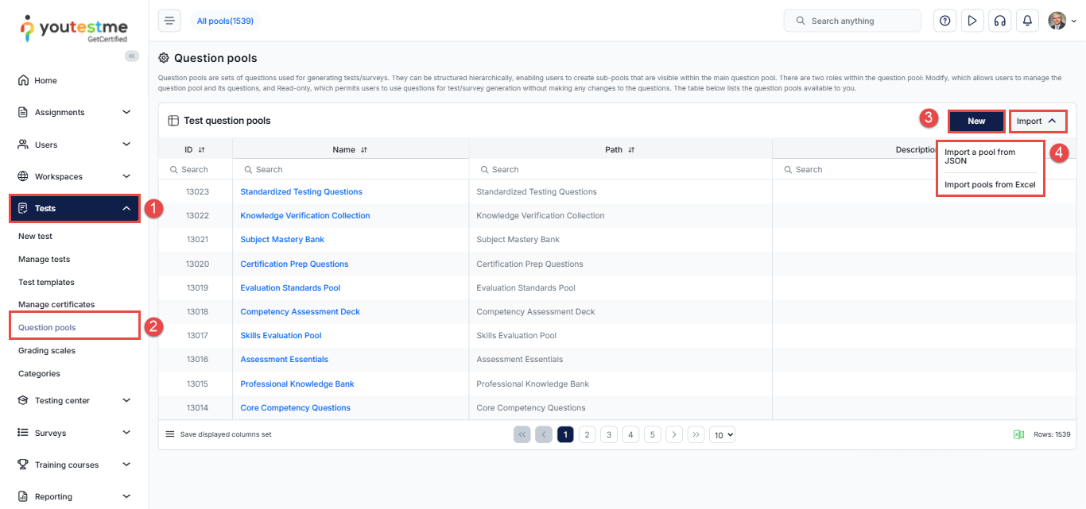Click the Name column search field
The image size is (1086, 509).
350,169
